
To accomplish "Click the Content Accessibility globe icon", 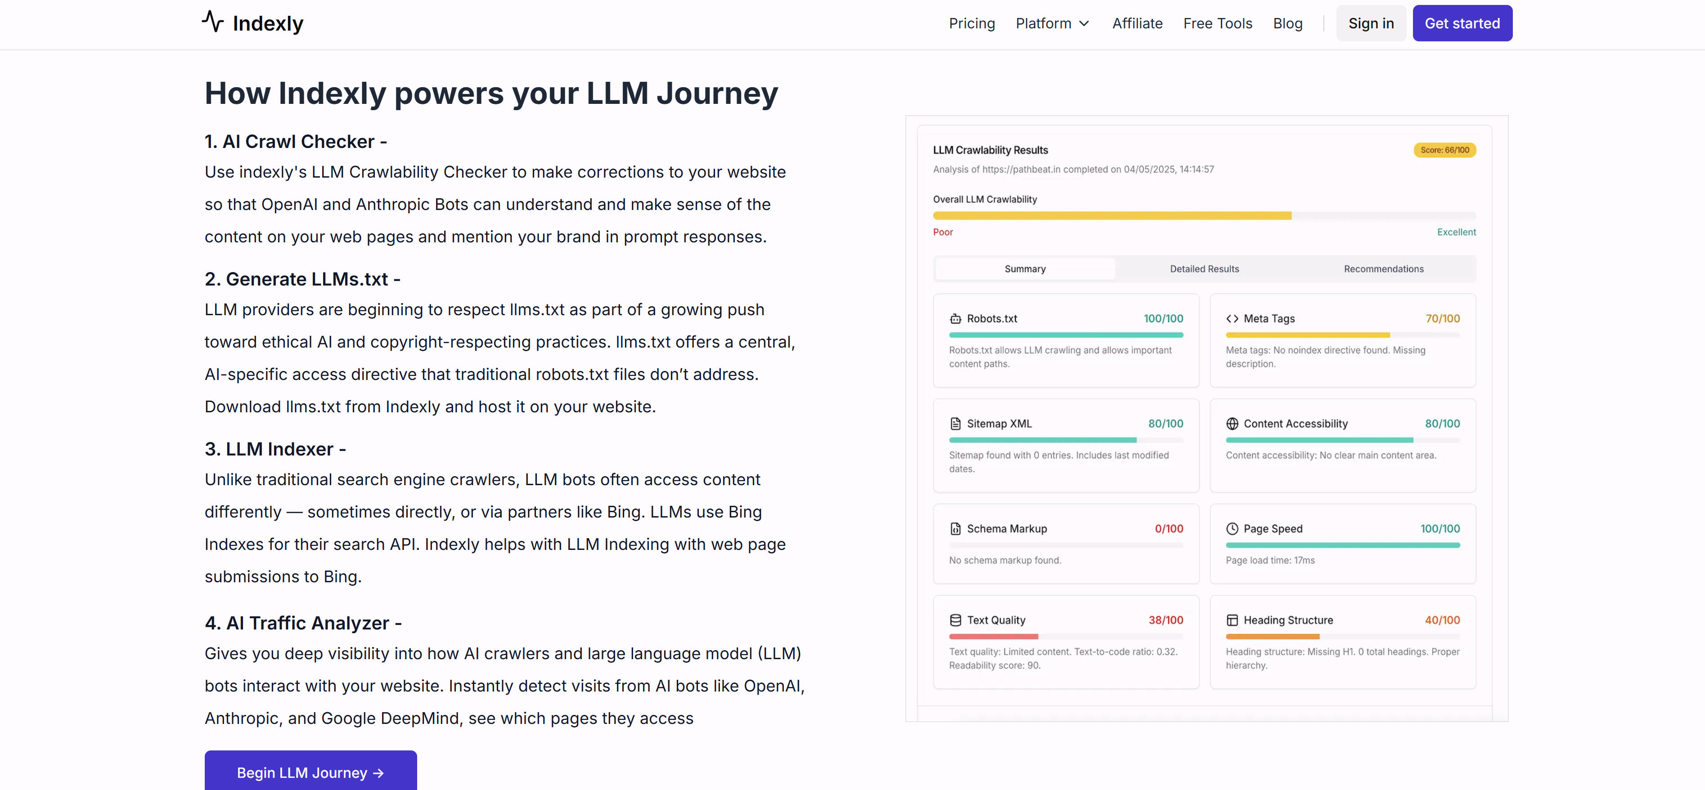I will [1232, 424].
